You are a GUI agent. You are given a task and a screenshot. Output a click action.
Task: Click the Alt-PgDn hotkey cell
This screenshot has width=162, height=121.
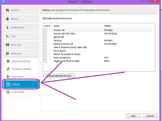pos(108,40)
